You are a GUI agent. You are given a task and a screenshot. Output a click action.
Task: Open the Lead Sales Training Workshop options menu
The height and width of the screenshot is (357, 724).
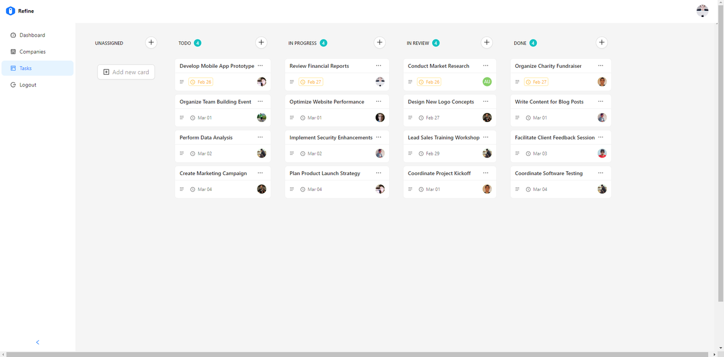(486, 137)
